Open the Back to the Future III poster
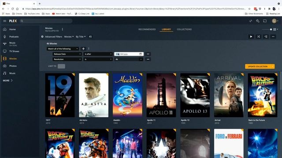 94,144
